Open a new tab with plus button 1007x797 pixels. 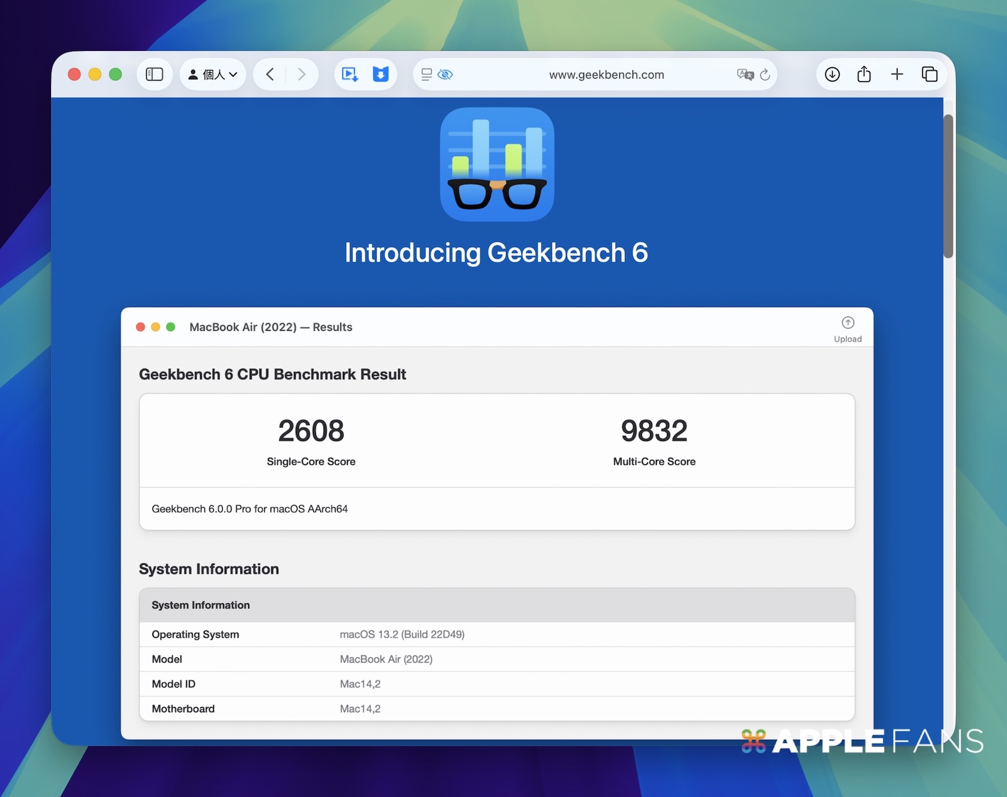pyautogui.click(x=897, y=74)
